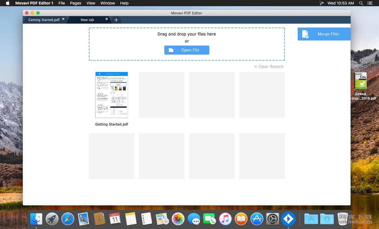Viewport: 379px width, 229px height.
Task: Click the Merge Files button
Action: (324, 34)
